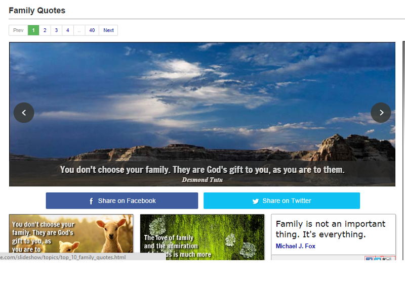Open the green moss 'love of family' thumbnail
This screenshot has height=293, width=405.
[x=202, y=236]
